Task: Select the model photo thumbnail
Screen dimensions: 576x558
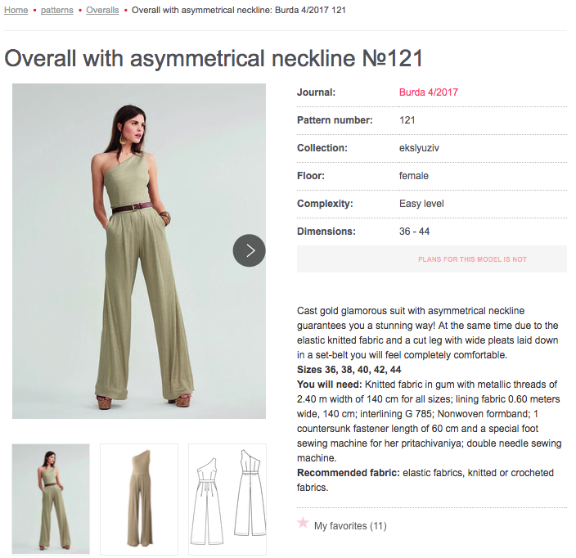Action: pyautogui.click(x=51, y=499)
